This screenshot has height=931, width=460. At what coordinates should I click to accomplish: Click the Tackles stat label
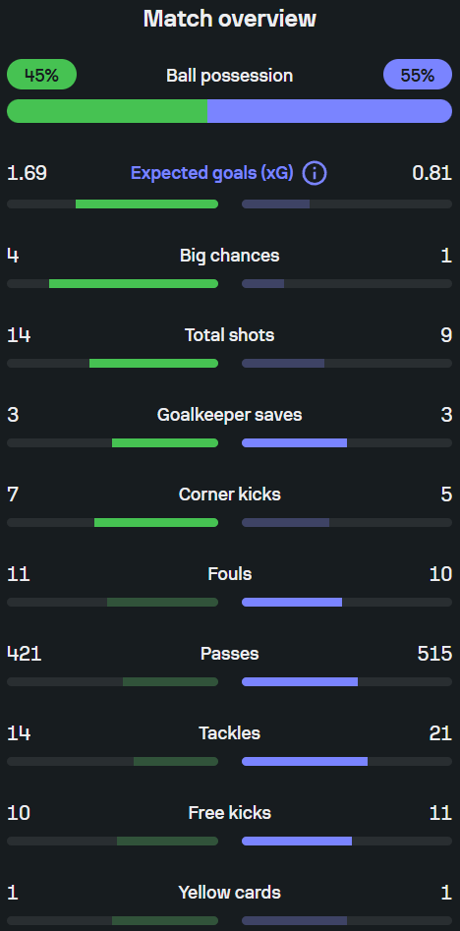230,732
